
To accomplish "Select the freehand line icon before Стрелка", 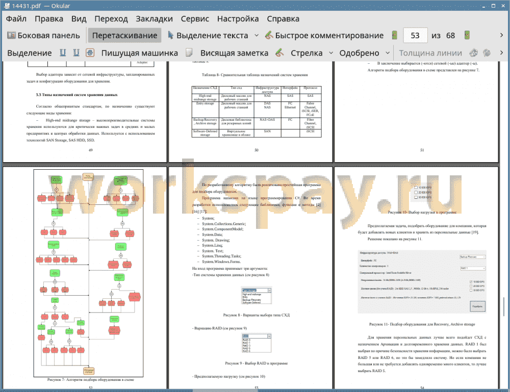I will [279, 53].
